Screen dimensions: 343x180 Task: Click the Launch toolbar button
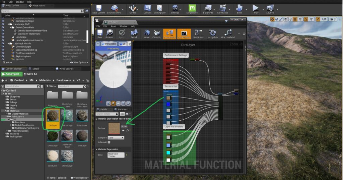[270, 9]
